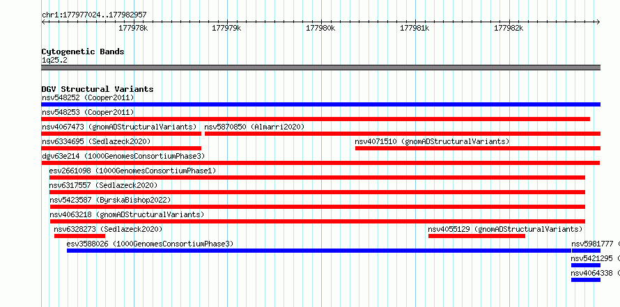Open nsv4071510 (gnomADStructuralVariants) label
The height and width of the screenshot is (307, 620).
pos(432,141)
